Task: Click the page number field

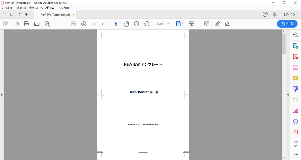Action: 95,24
